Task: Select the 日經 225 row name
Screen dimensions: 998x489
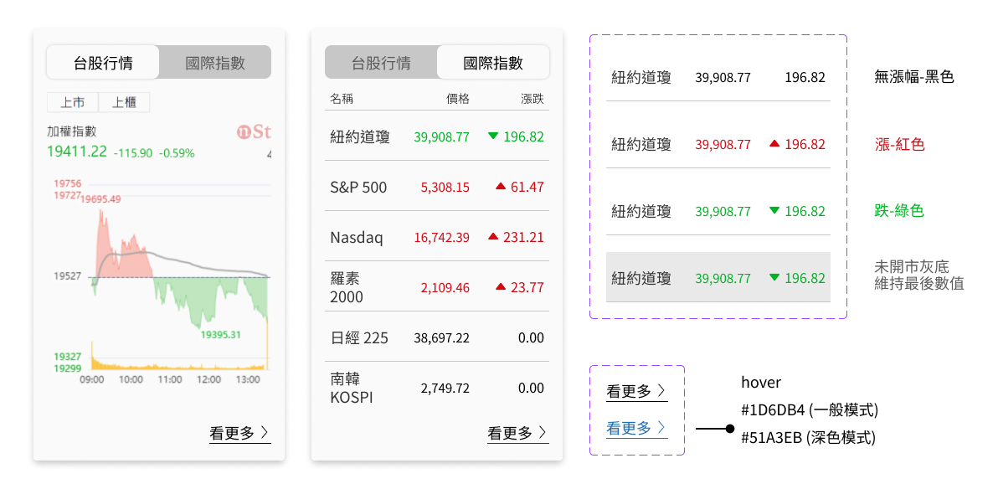Action: pyautogui.click(x=359, y=338)
